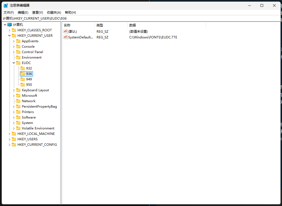
Task: Minimize the Registry Editor window
Action: (250, 5)
